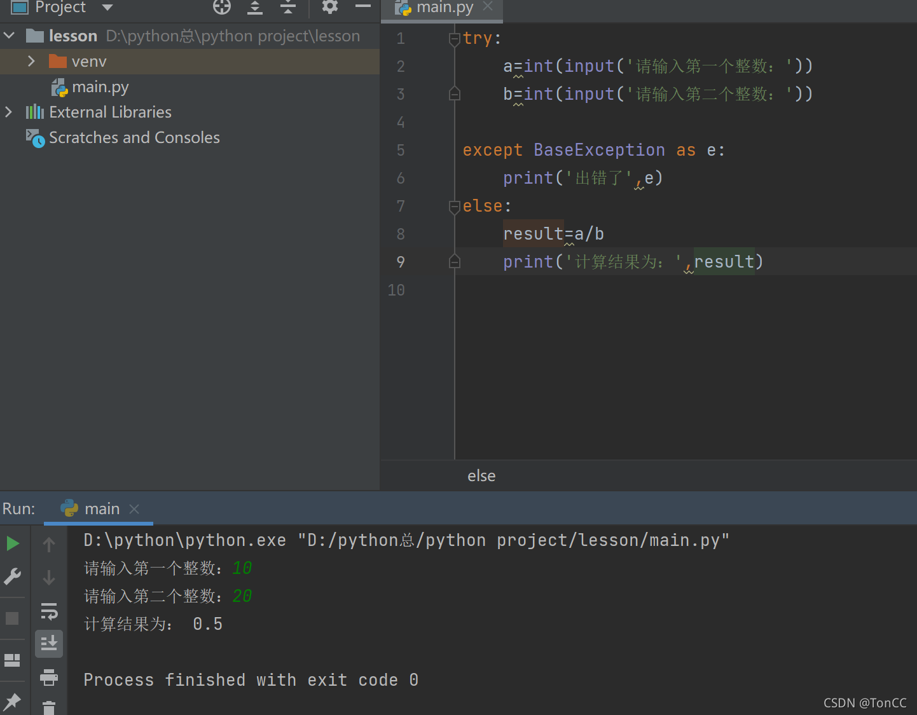
Task: Clear console with the trash icon
Action: [49, 707]
